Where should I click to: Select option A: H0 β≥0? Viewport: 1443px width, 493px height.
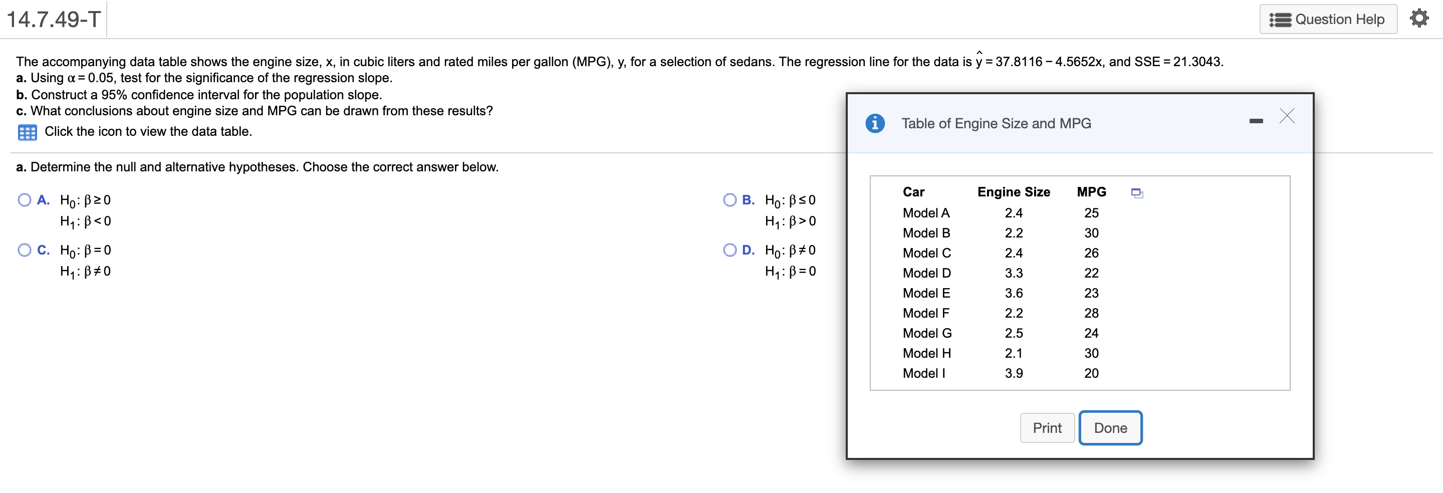[x=24, y=200]
